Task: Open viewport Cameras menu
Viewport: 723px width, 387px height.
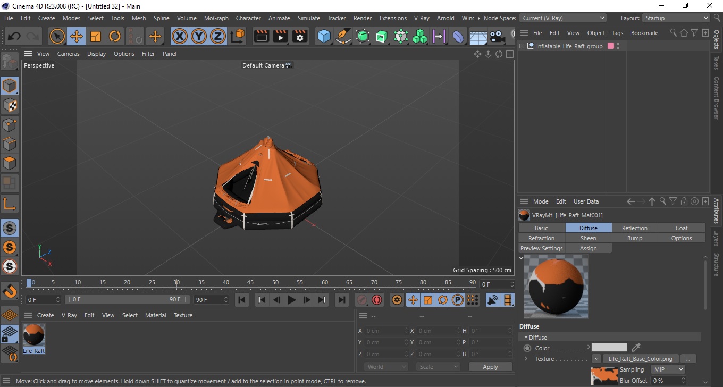Action: 68,54
